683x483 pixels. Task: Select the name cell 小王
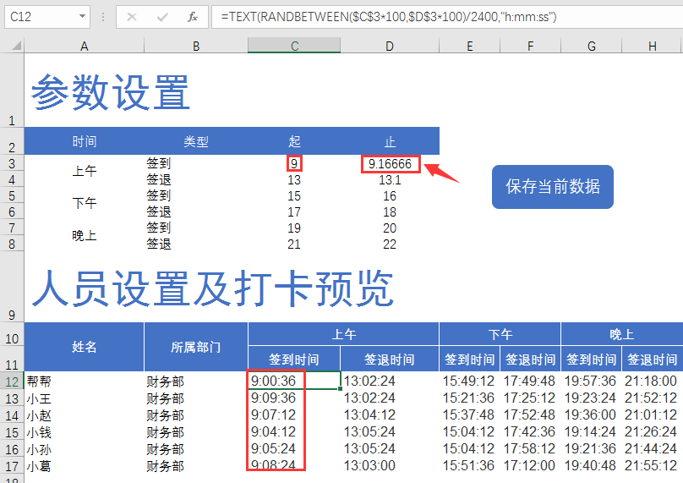click(x=84, y=398)
